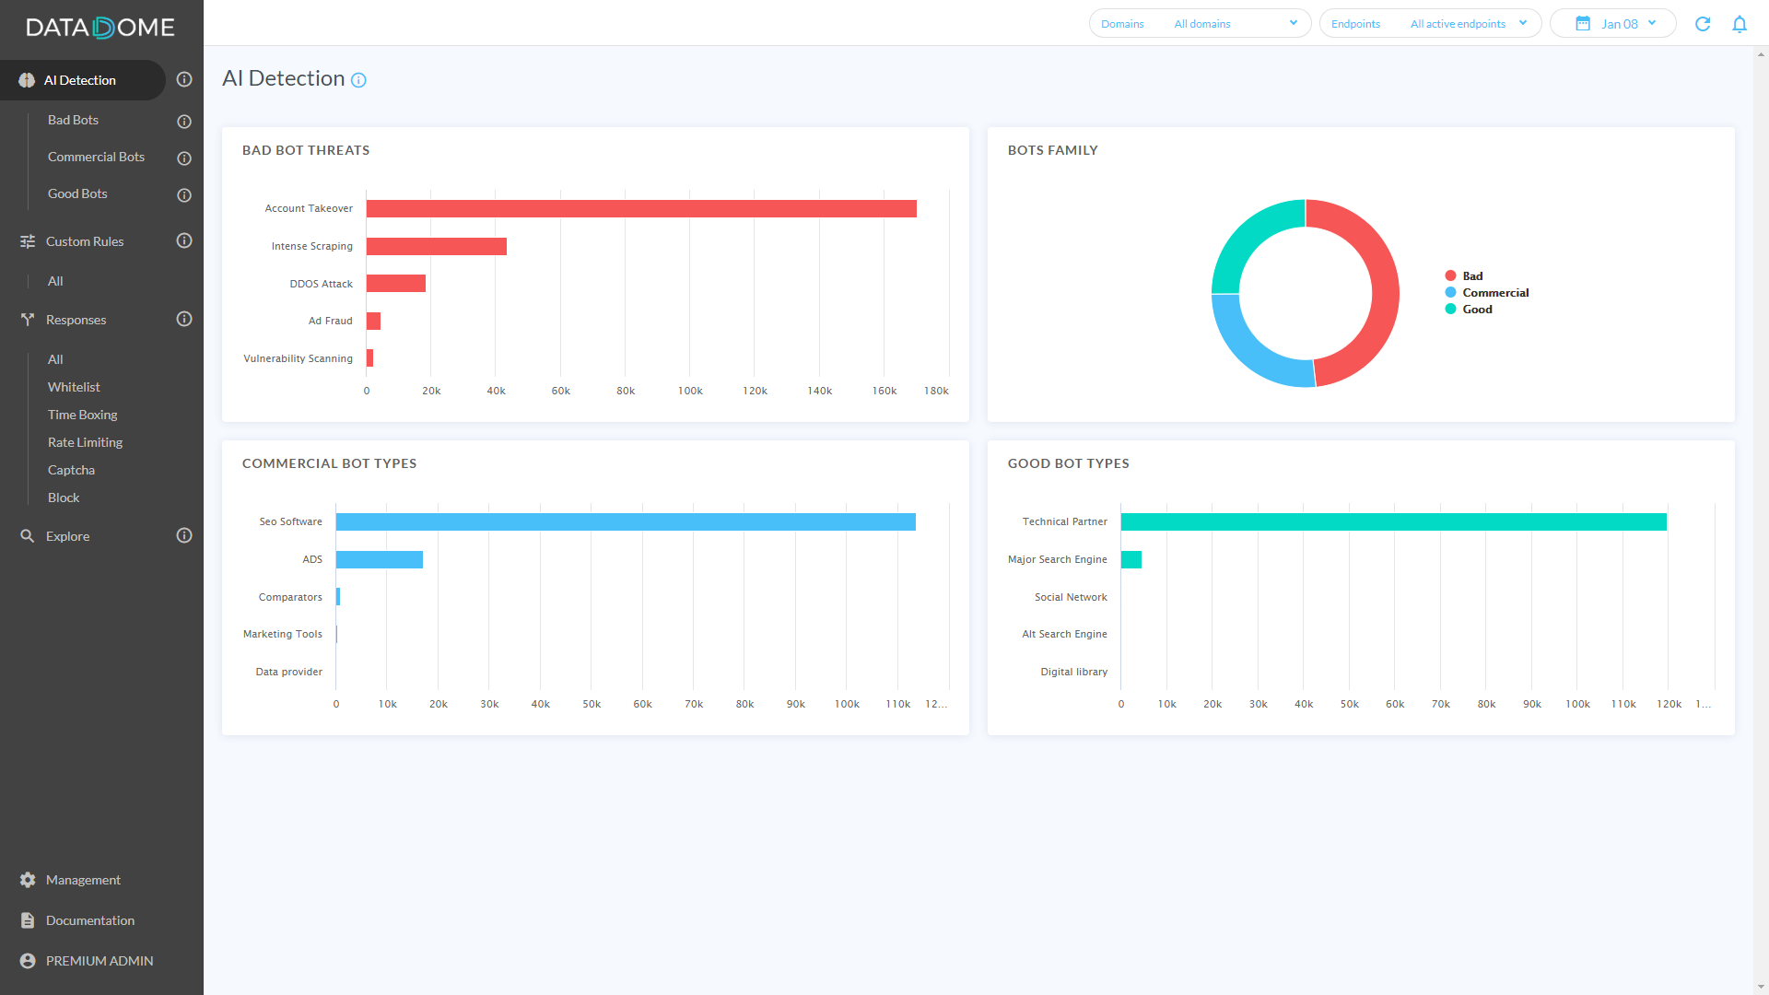
Task: Toggle Good series in donut legend
Action: click(1476, 310)
